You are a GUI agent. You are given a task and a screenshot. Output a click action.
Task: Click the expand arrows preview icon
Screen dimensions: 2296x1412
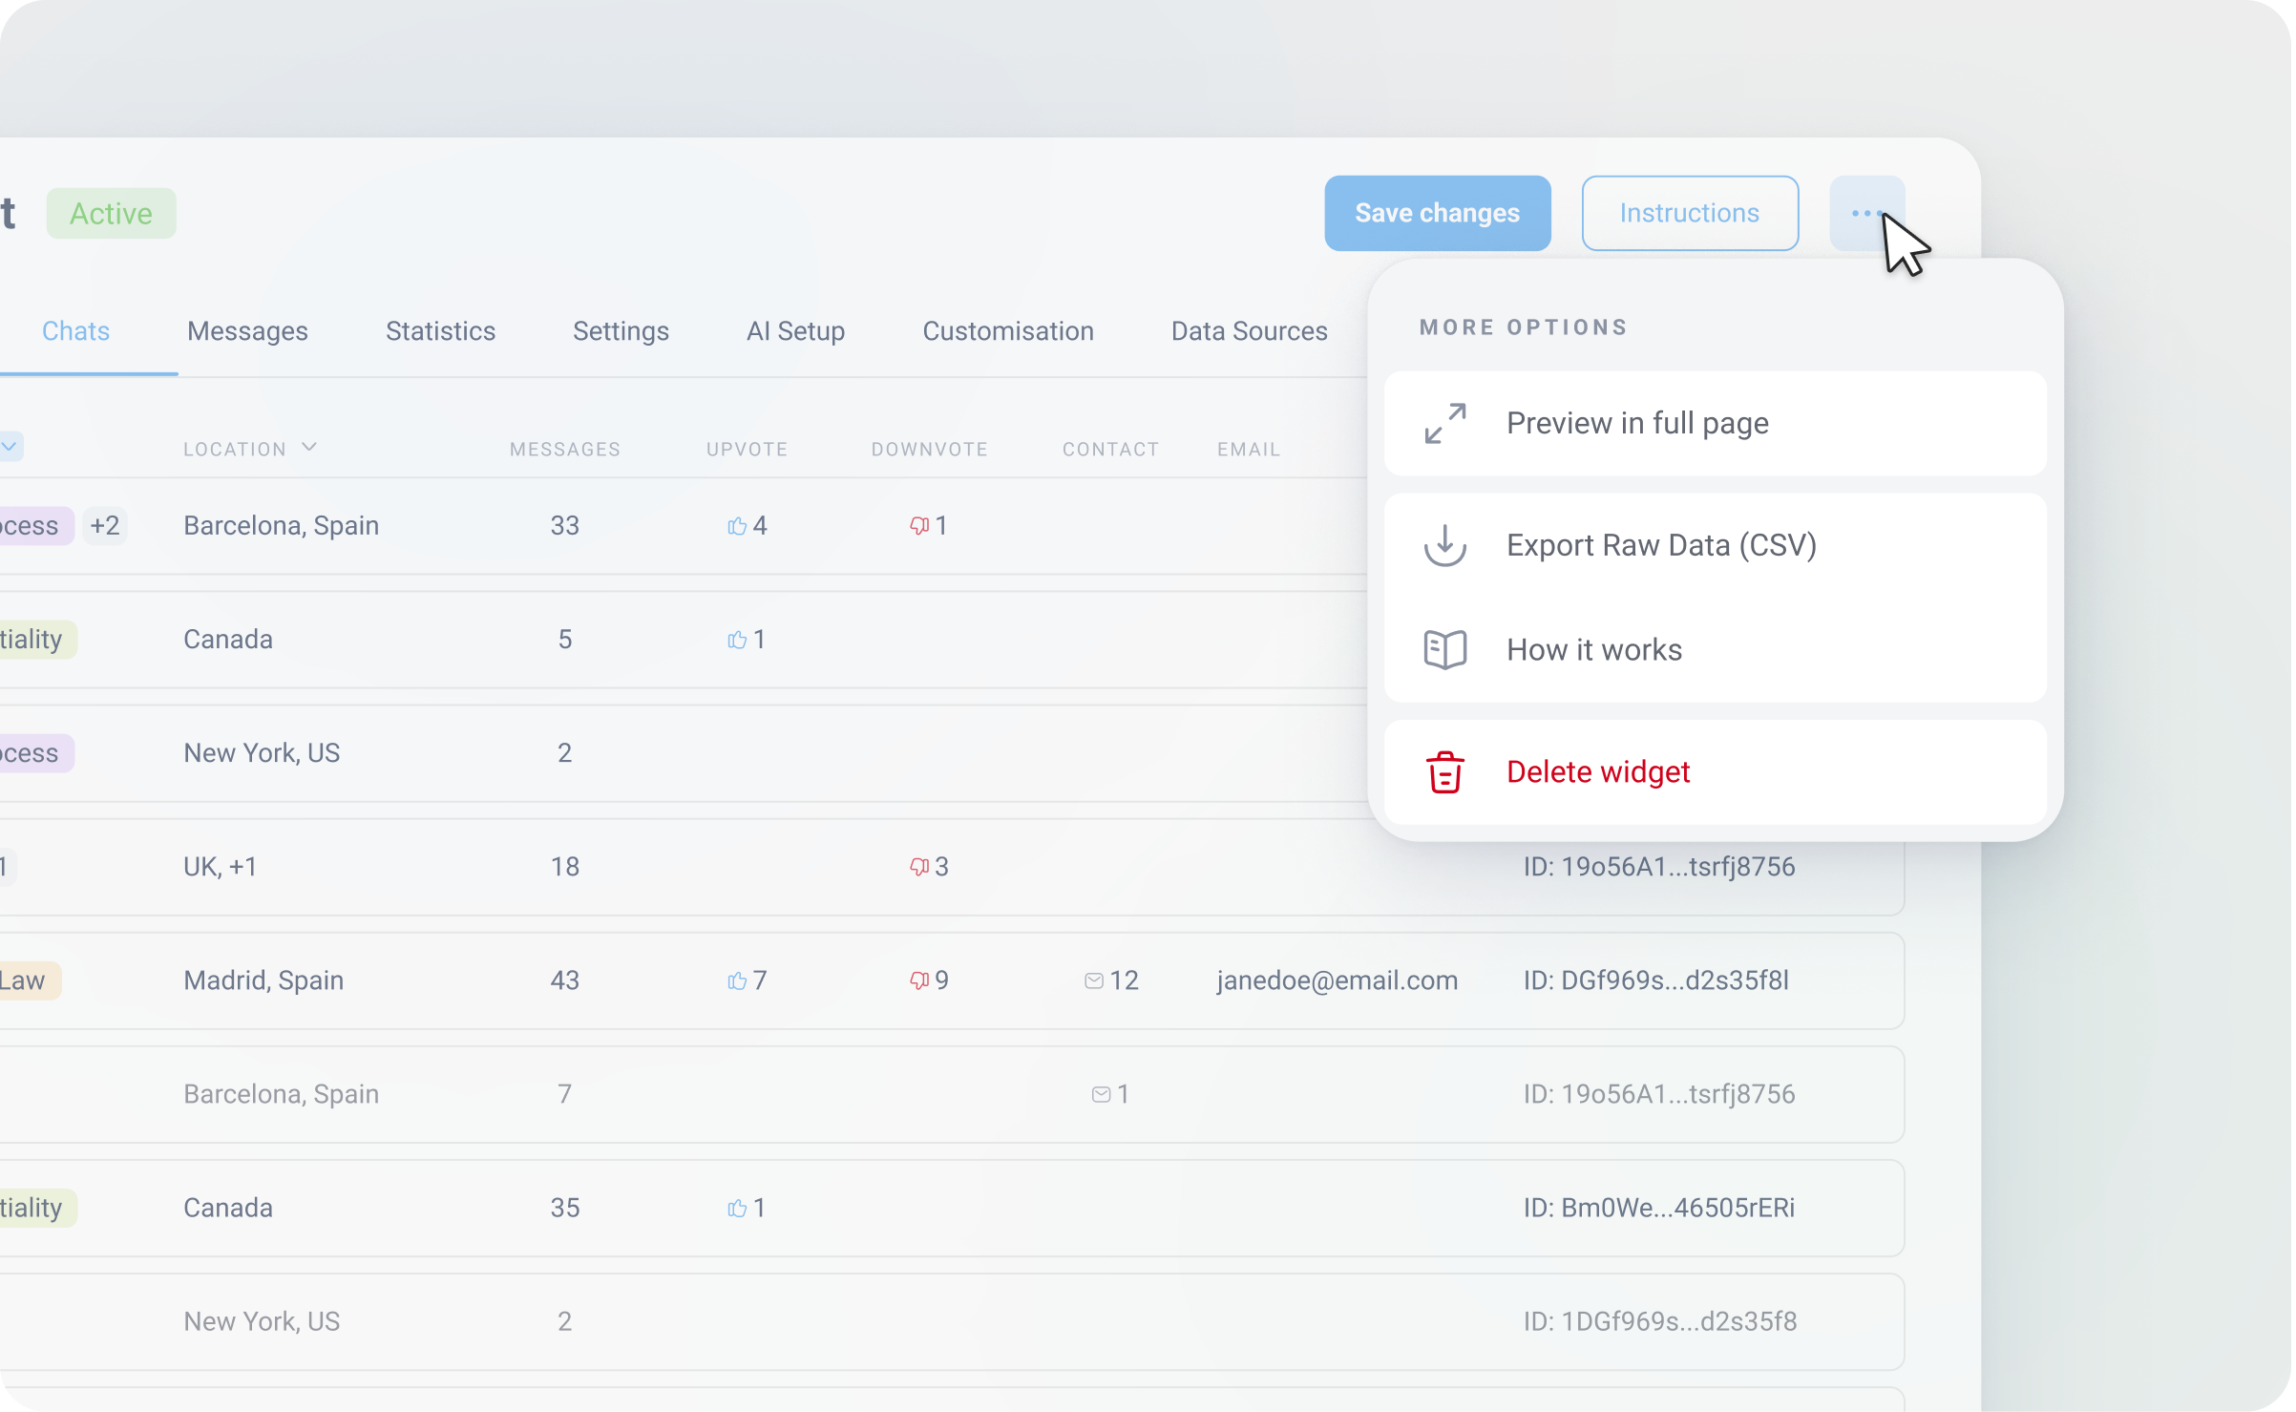(1444, 423)
